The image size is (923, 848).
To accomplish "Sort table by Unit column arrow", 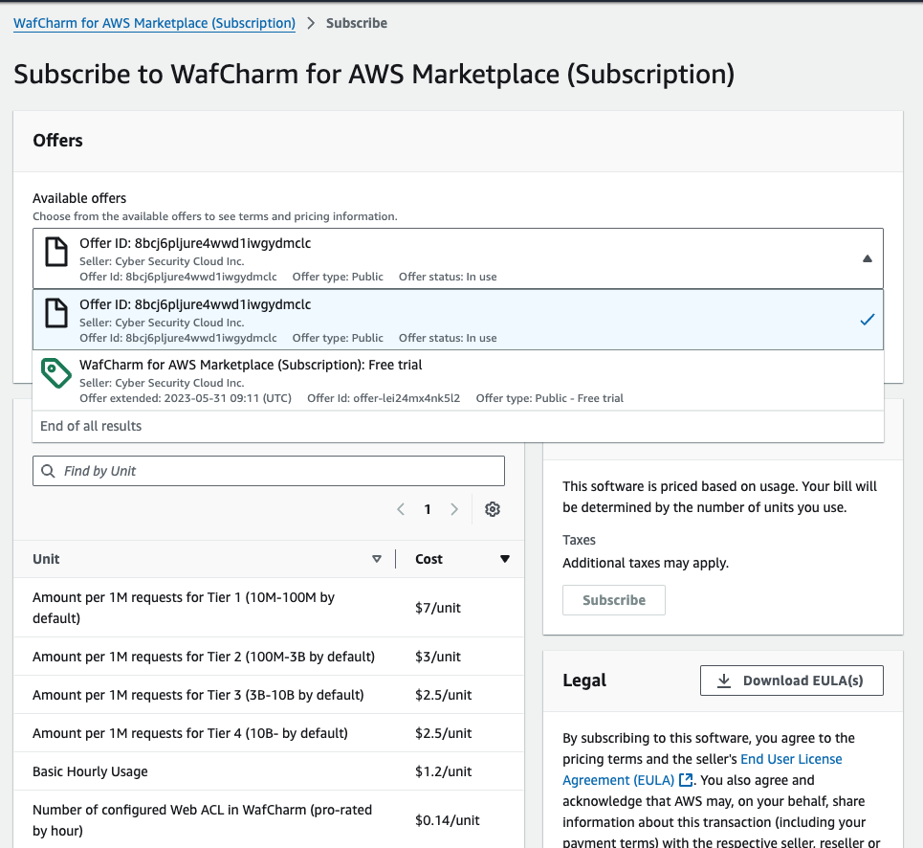I will (x=377, y=559).
